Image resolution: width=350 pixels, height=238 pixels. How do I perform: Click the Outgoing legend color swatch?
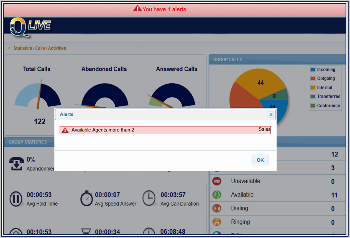313,79
